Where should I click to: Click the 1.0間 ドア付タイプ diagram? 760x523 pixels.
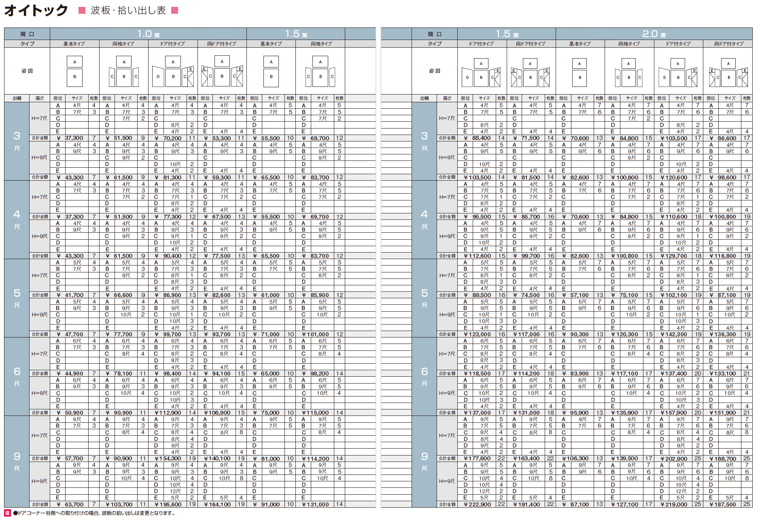(x=173, y=72)
